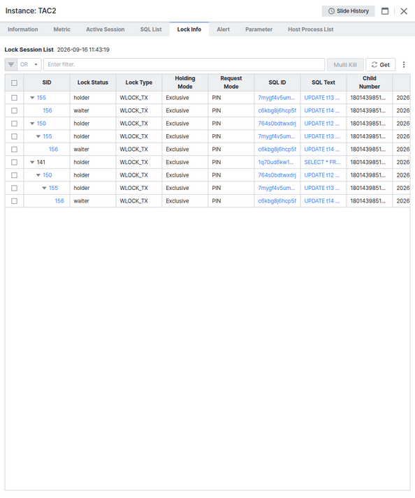
Task: Check the row for SID 141
Action: coord(14,162)
